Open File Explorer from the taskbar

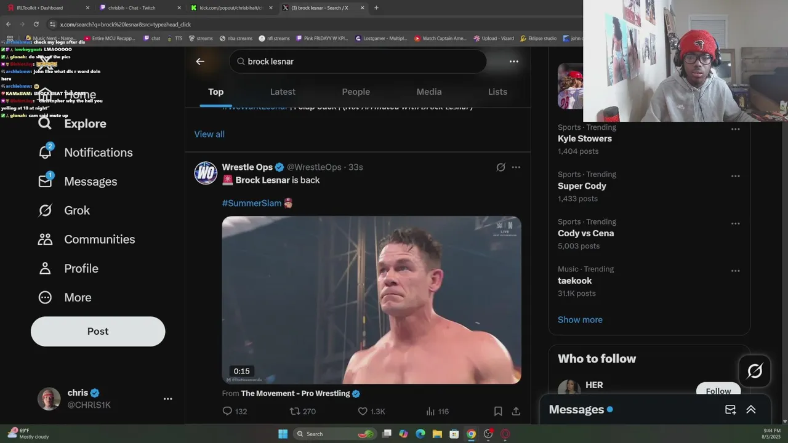click(437, 434)
